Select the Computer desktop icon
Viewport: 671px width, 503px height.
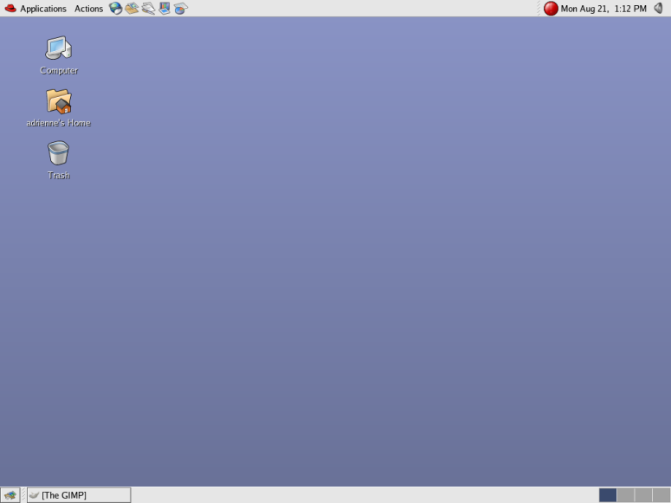(x=58, y=48)
